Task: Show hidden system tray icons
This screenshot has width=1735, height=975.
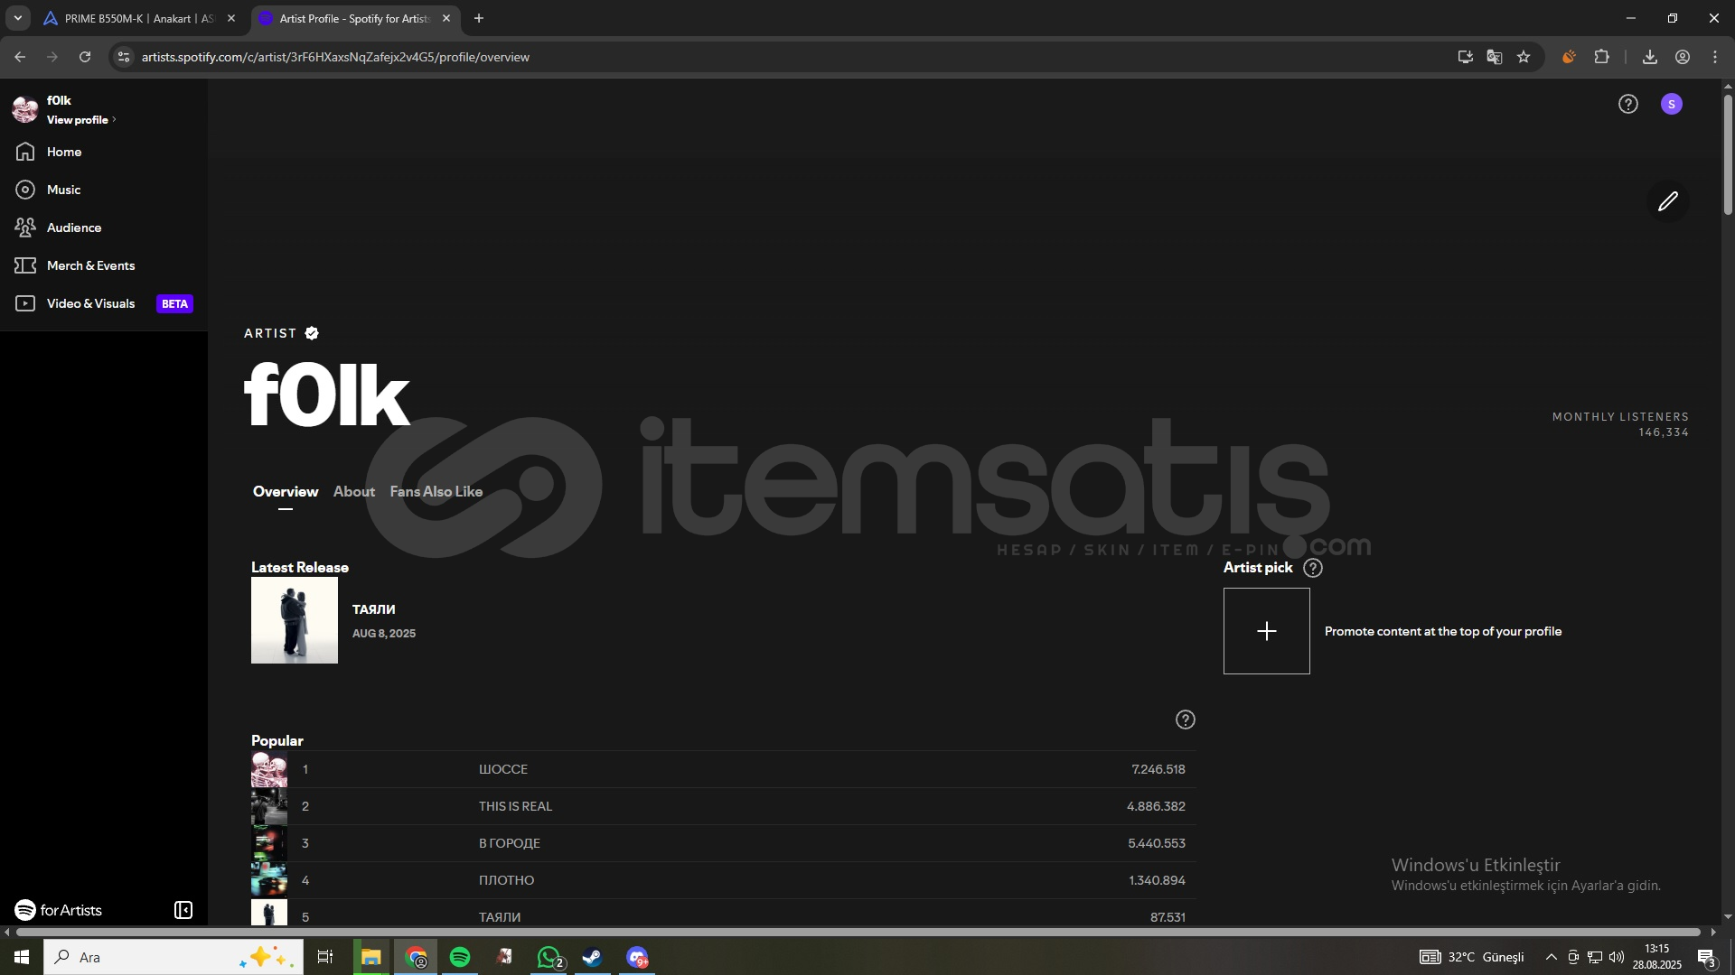Action: coord(1551,957)
